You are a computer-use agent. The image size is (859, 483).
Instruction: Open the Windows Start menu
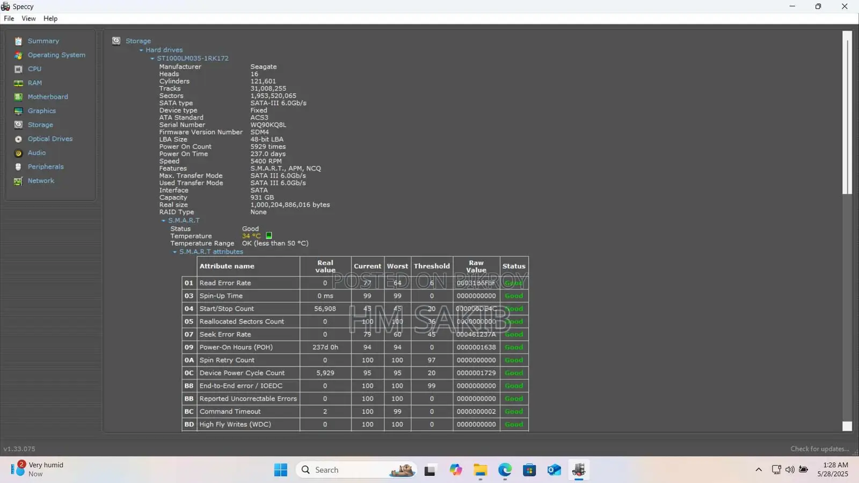(x=280, y=470)
